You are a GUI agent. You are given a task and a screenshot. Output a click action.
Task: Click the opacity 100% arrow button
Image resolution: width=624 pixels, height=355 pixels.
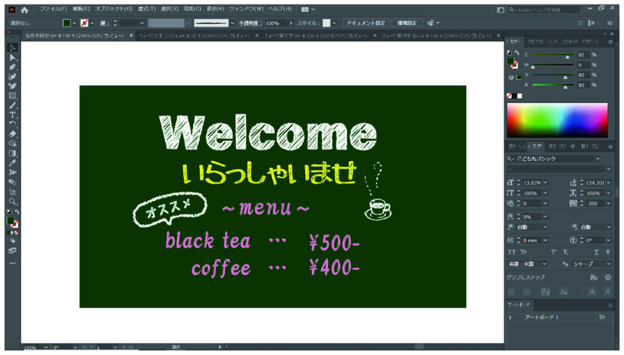click(291, 23)
